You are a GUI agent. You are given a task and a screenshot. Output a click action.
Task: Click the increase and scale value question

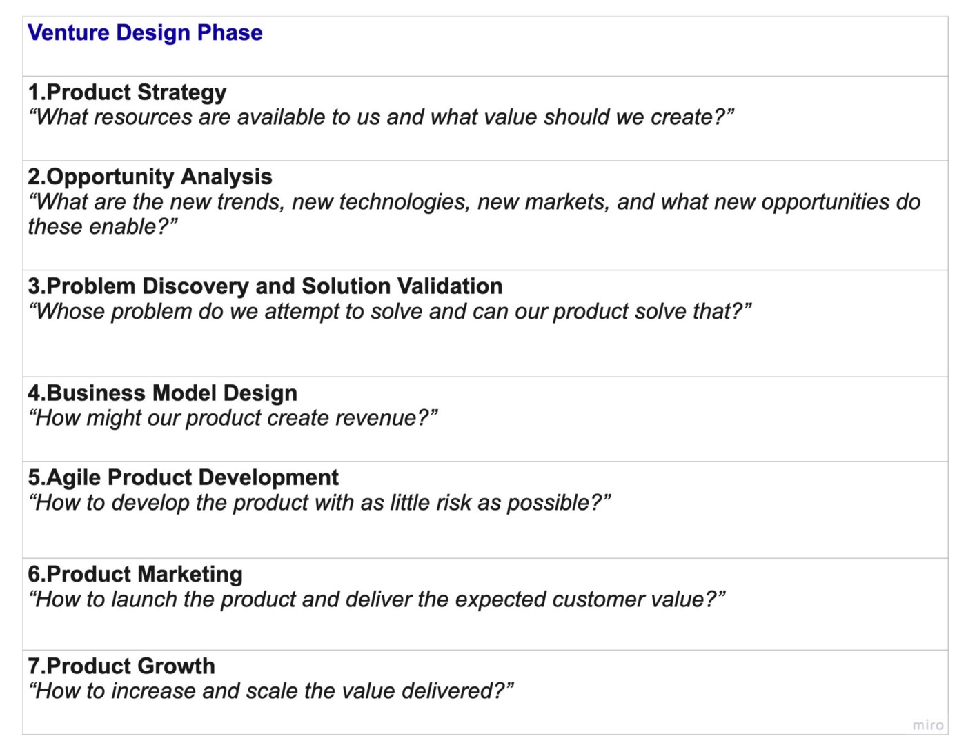pyautogui.click(x=270, y=691)
